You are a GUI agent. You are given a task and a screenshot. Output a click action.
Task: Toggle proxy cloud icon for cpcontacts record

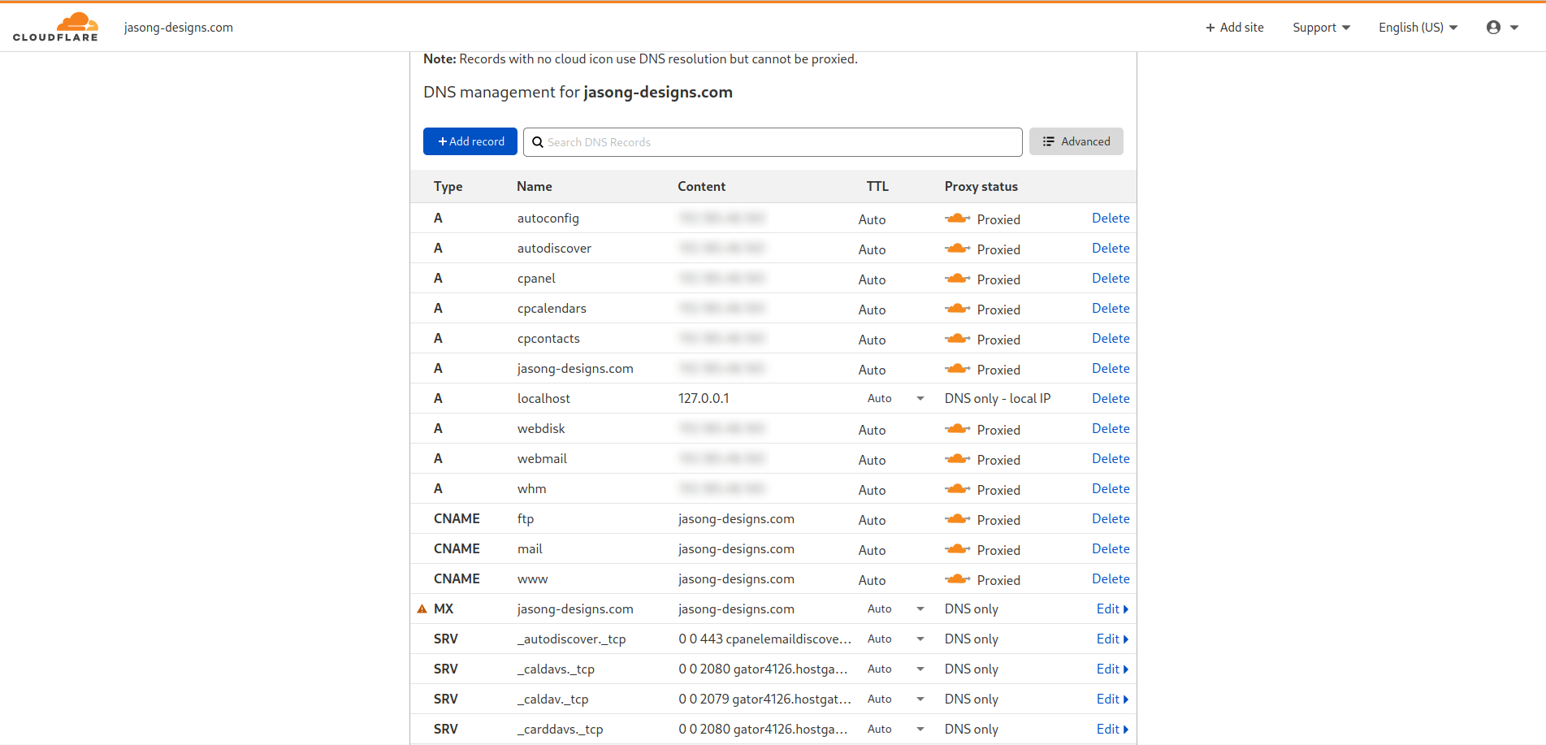click(x=957, y=339)
